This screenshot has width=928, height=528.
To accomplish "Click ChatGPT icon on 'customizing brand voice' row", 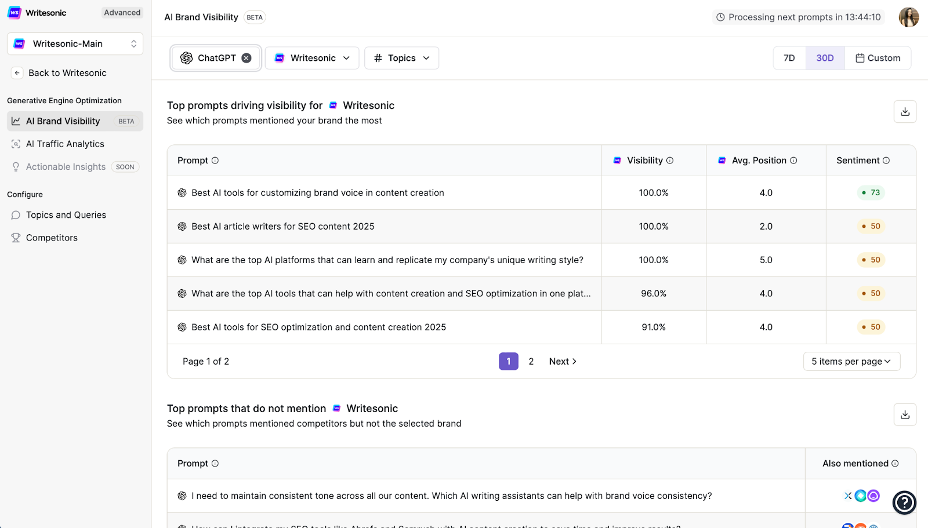I will coord(182,193).
